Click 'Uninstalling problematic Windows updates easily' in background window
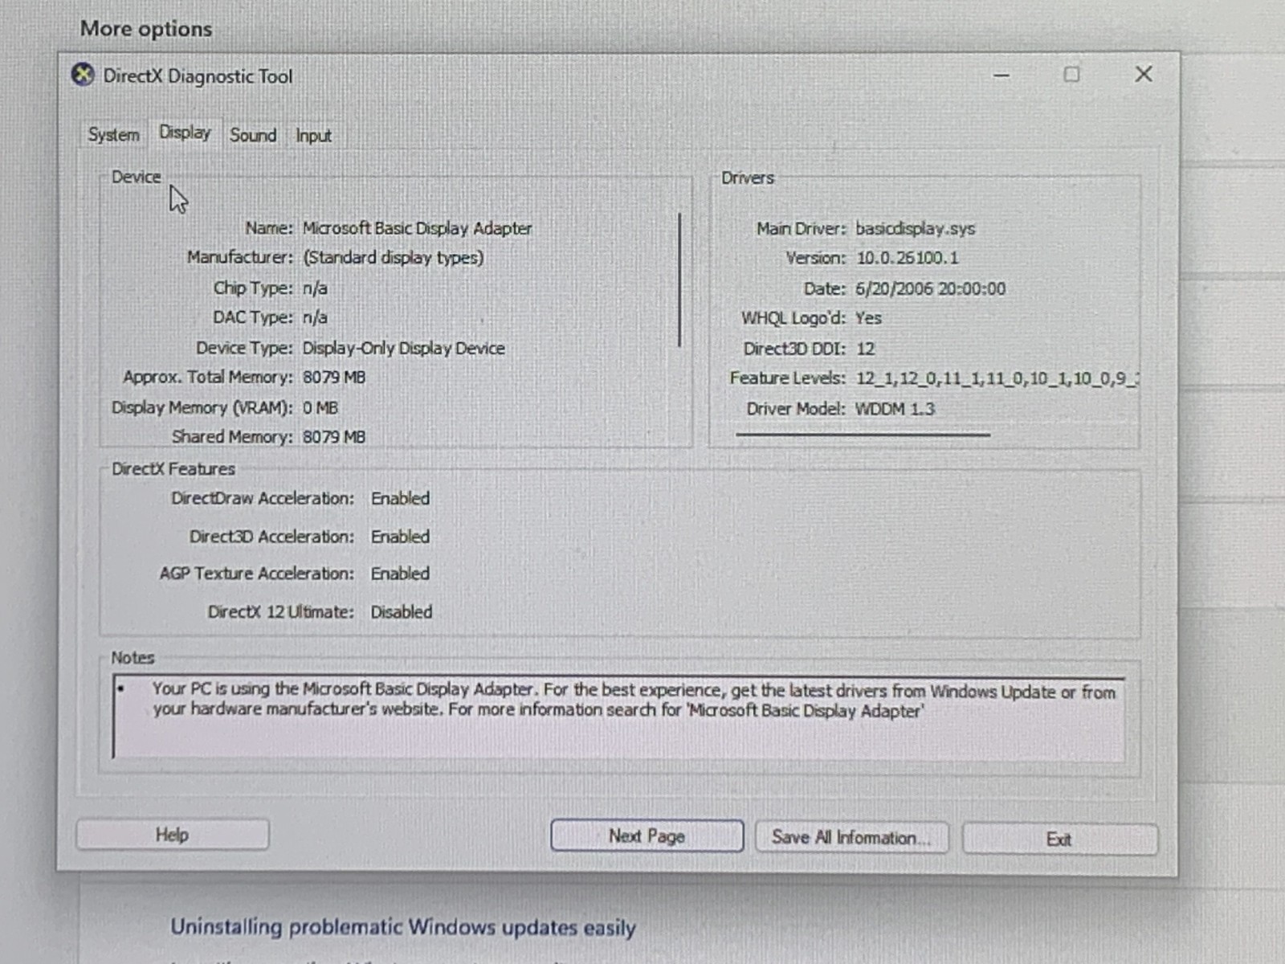This screenshot has height=964, width=1285. pos(403,928)
